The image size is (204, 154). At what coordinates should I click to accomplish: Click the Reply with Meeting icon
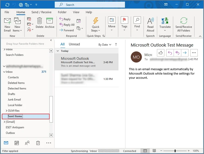point(79,21)
